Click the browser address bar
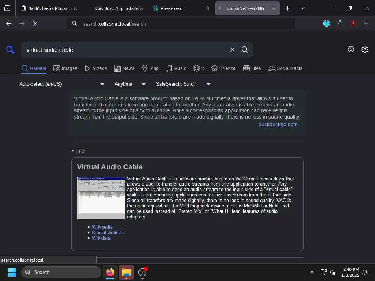The width and height of the screenshot is (375, 281). pyautogui.click(x=181, y=24)
